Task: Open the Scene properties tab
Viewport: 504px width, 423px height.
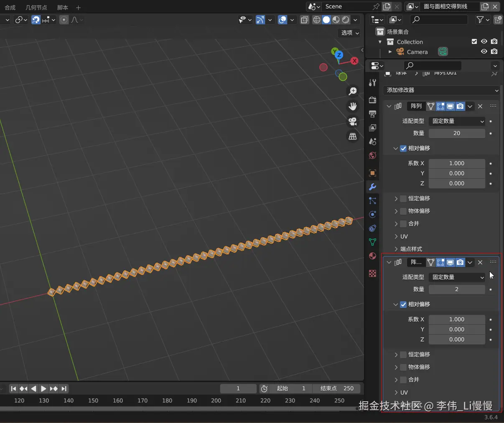Action: 372,141
